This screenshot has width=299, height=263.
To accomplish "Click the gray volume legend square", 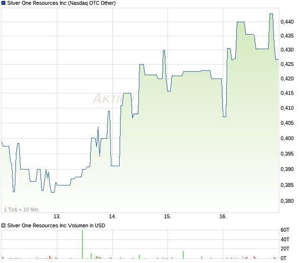I will [3, 226].
